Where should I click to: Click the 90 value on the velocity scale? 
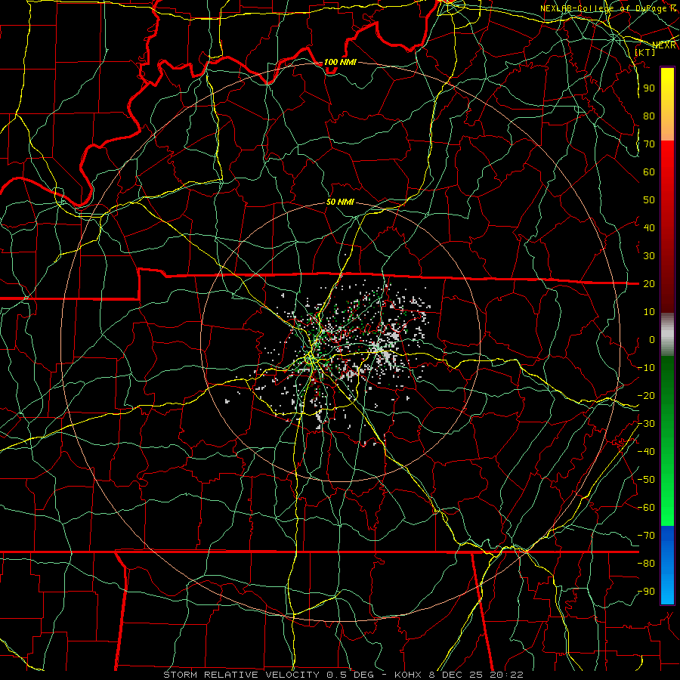pyautogui.click(x=649, y=88)
